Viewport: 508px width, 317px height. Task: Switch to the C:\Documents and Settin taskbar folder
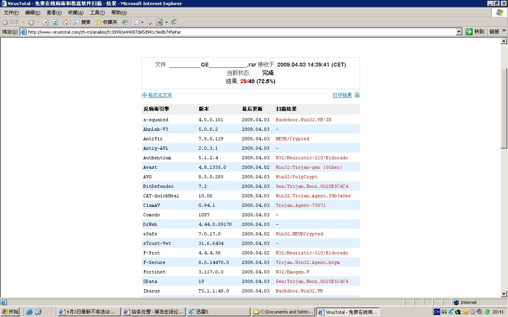[283, 312]
